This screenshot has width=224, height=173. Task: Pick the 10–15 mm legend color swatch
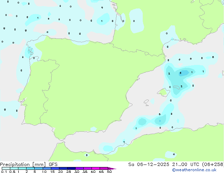click(x=47, y=168)
